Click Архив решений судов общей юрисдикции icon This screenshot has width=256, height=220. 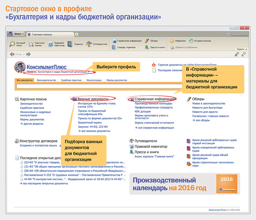189,156
